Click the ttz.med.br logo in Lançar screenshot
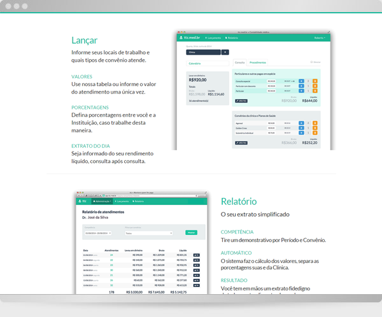The image size is (382, 317). 190,38
